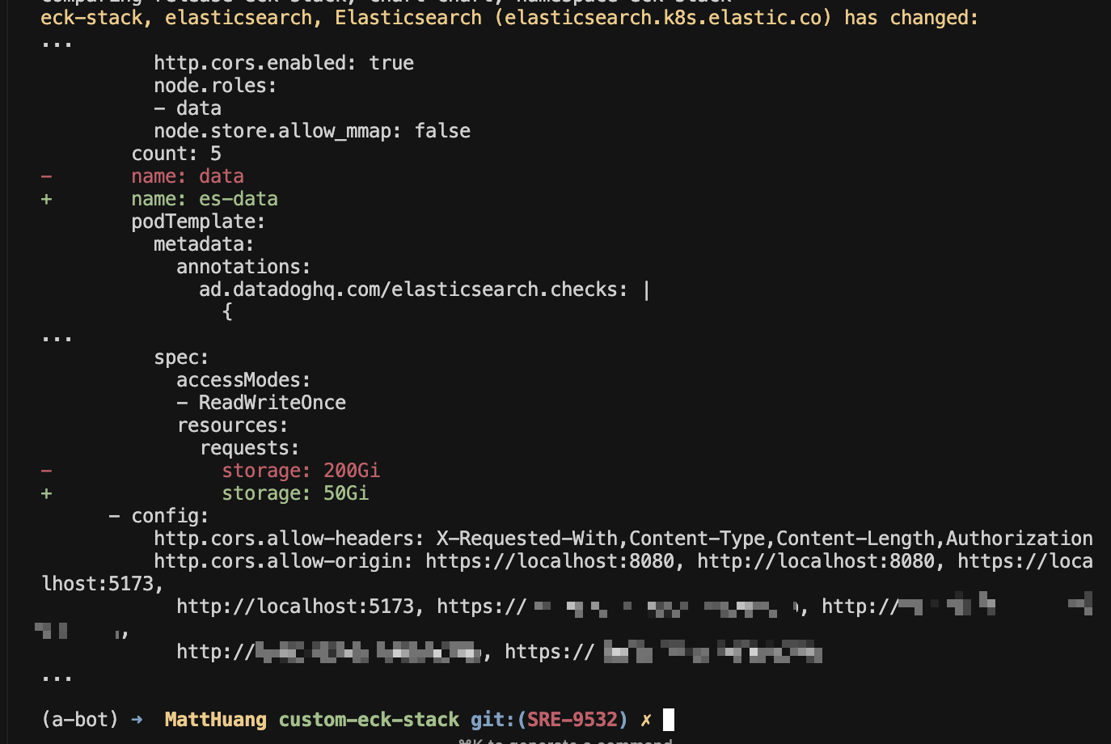
Task: Click the SRE-9532 git branch name
Action: tap(572, 720)
